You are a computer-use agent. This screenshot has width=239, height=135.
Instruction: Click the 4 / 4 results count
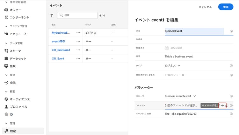pos(102,16)
